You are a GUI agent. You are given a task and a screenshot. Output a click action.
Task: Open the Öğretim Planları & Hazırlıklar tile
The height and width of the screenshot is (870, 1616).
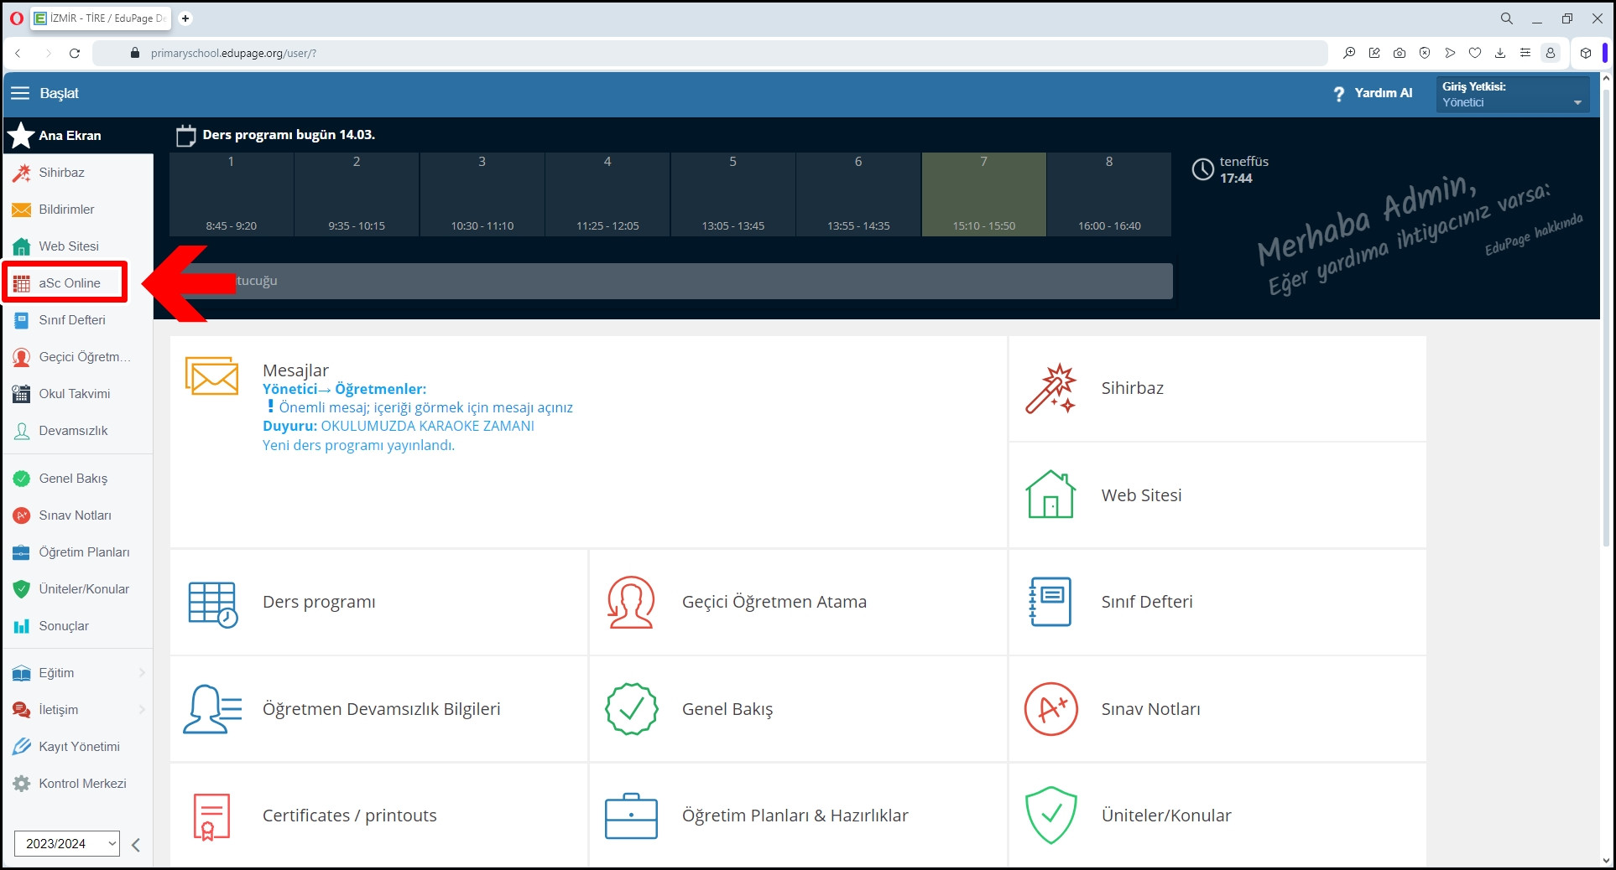coord(798,816)
